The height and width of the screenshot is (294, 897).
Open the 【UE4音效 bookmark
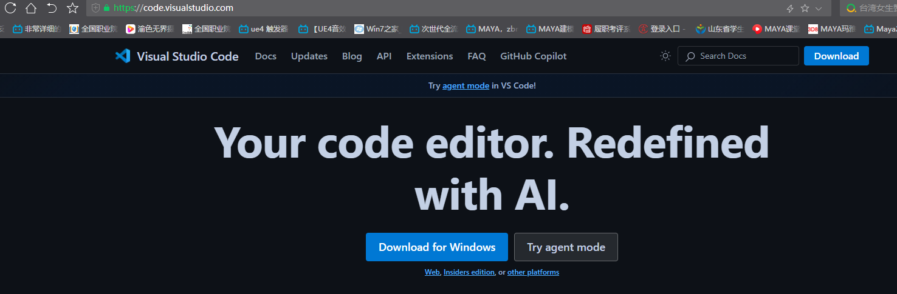tap(323, 28)
